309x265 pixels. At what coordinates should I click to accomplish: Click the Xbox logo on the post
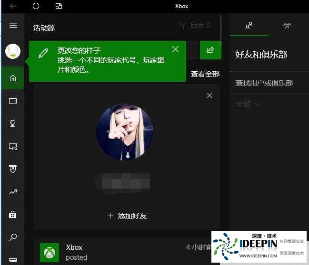[x=50, y=253]
